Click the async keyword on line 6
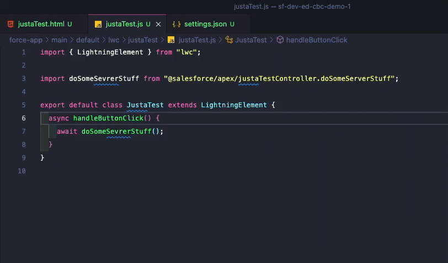The width and height of the screenshot is (448, 263). click(58, 118)
